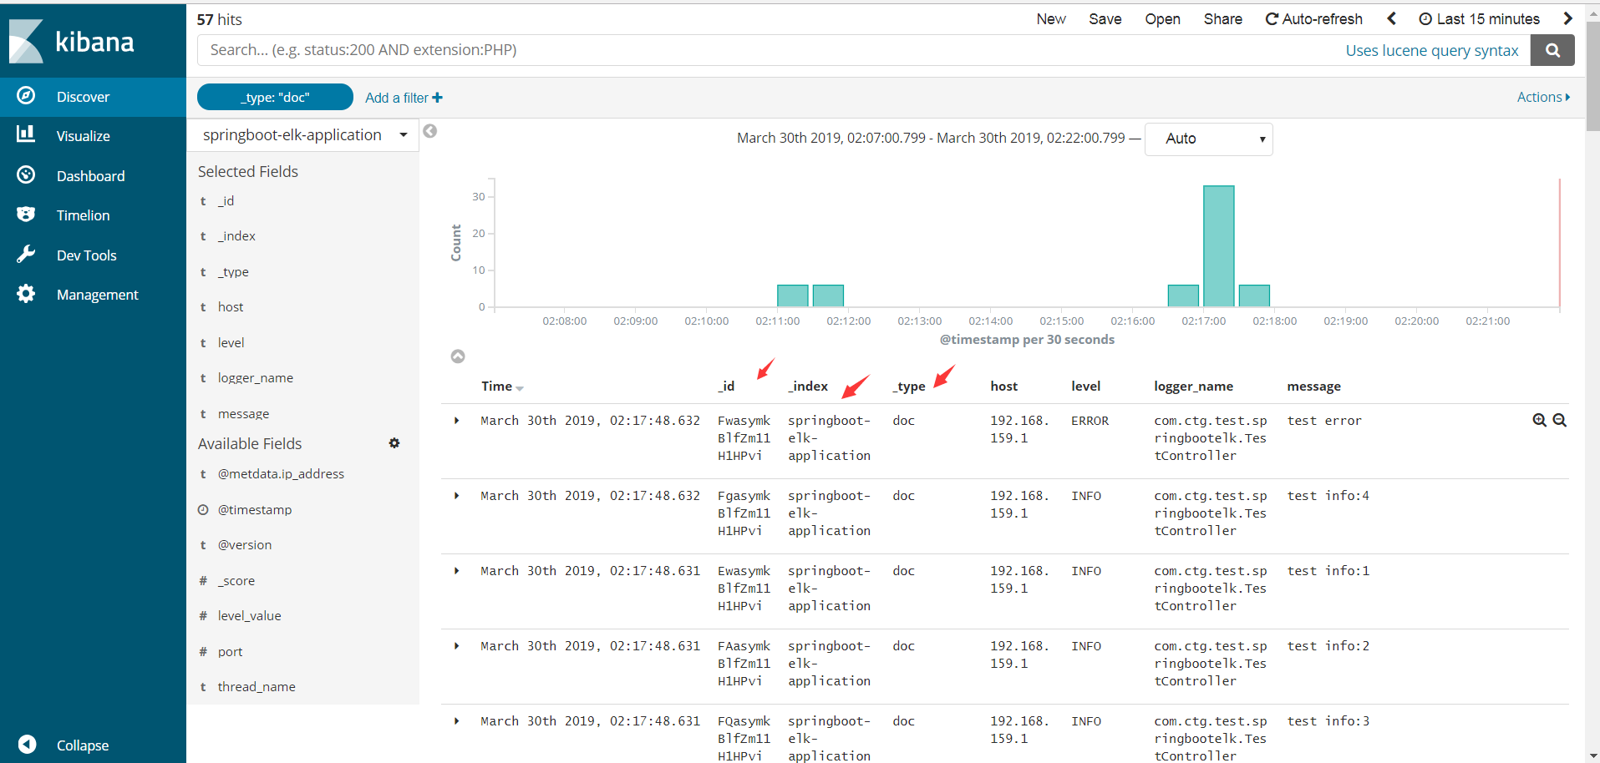1600x763 pixels.
Task: Click the search magnifier button
Action: tap(1552, 50)
